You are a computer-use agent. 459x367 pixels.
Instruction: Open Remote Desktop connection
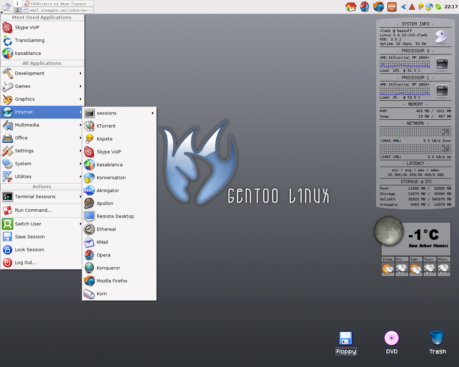[x=119, y=216]
